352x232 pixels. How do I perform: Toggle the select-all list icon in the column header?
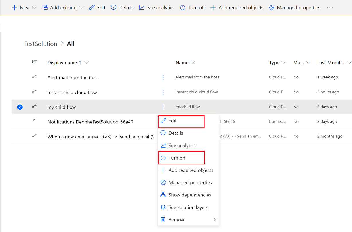coord(35,62)
